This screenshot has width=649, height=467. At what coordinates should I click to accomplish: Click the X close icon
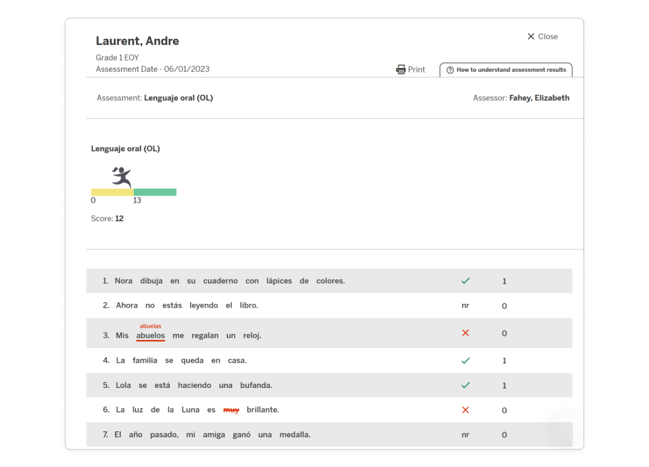tap(531, 36)
